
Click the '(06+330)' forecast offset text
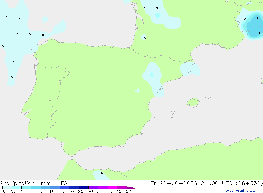pos(249,183)
